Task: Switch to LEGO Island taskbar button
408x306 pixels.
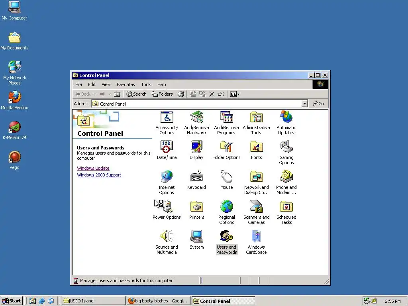Action: tap(93, 301)
